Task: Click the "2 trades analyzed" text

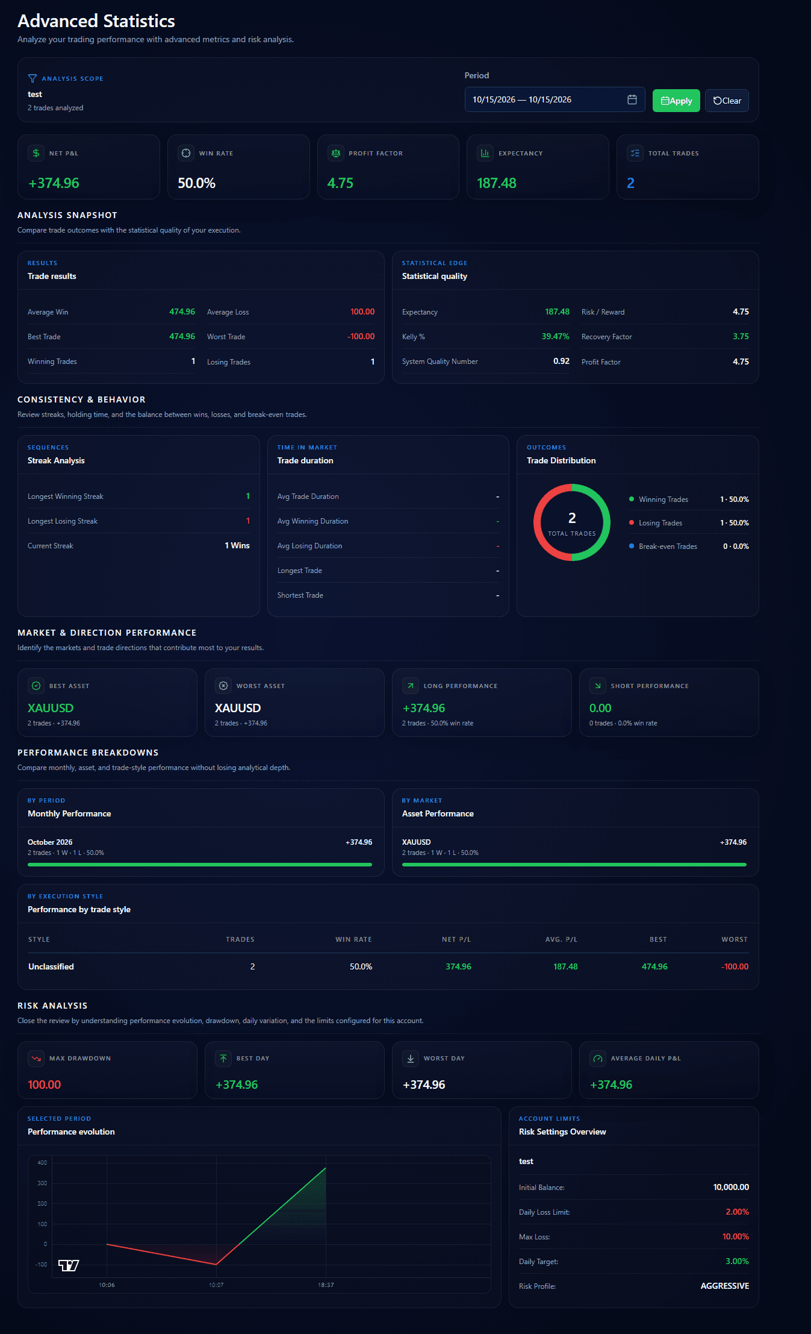Action: [x=55, y=108]
